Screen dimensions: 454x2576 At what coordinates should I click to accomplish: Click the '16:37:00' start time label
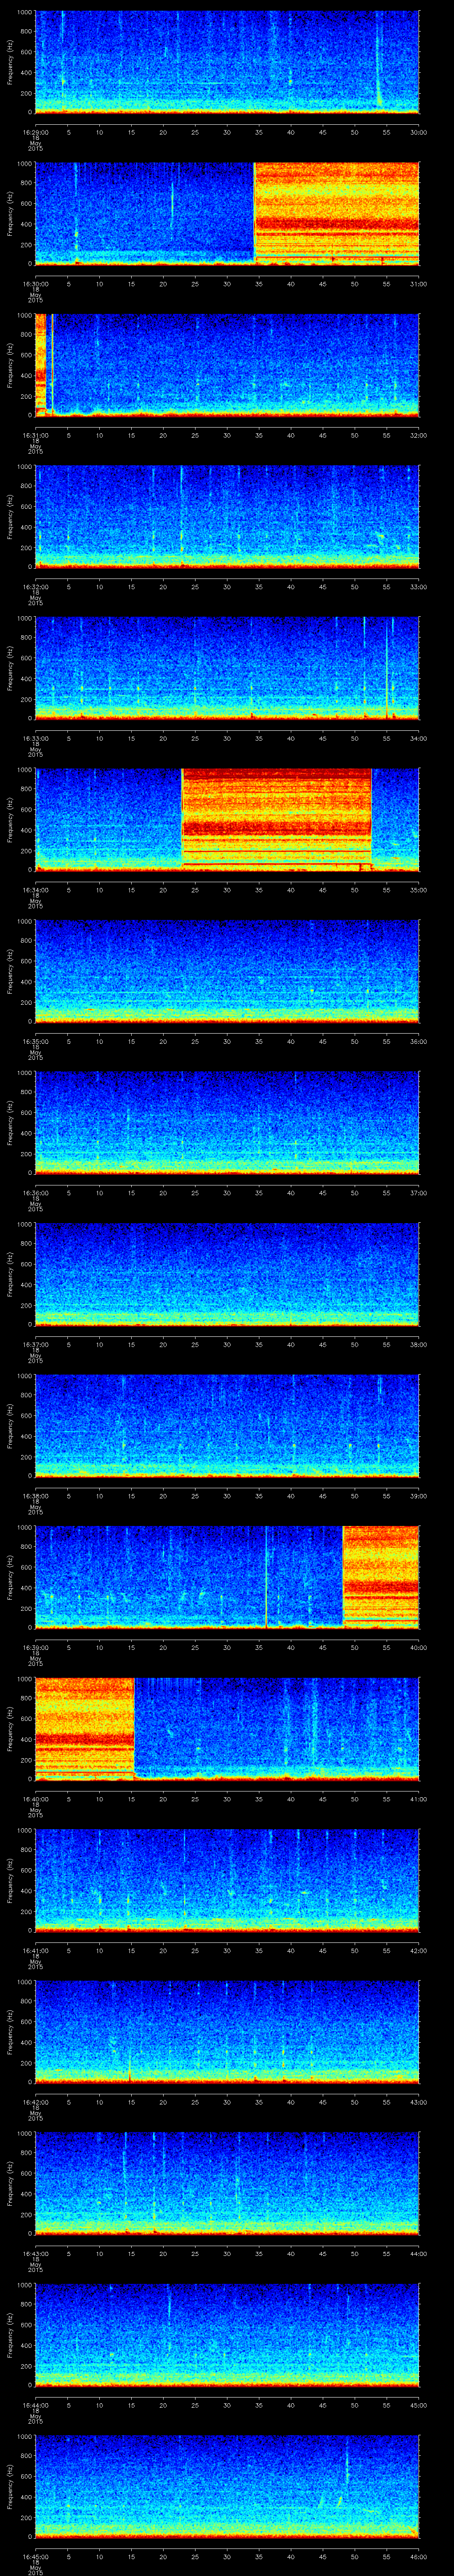(x=35, y=1344)
